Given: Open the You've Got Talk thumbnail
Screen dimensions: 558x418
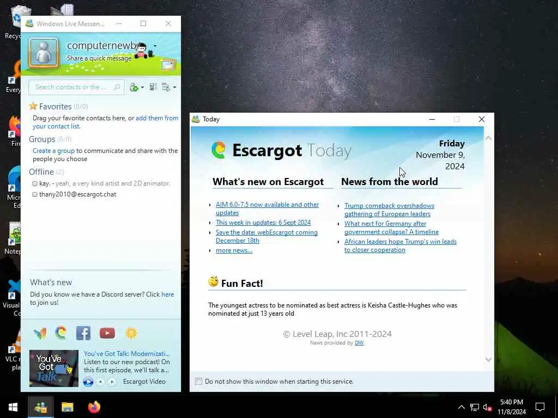Looking at the screenshot, I should coord(54,368).
